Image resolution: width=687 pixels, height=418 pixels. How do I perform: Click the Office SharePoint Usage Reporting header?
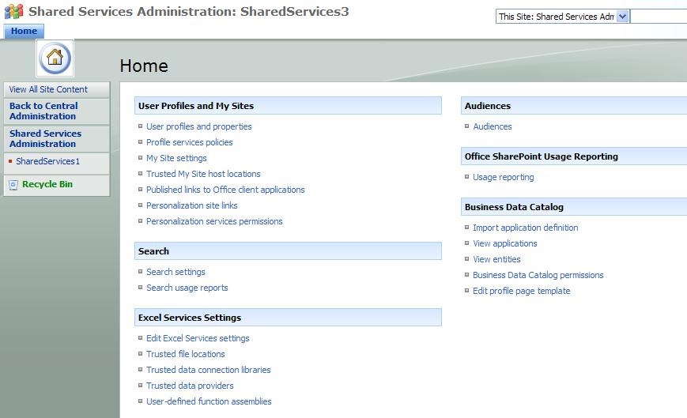pyautogui.click(x=574, y=156)
